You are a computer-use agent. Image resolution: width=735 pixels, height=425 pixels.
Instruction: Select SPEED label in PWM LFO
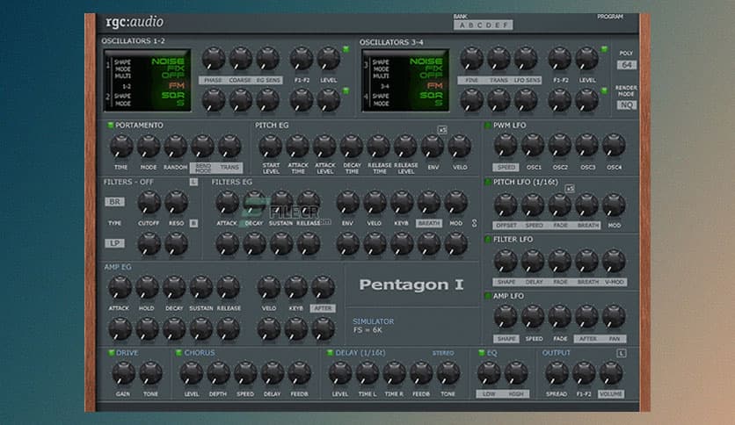pyautogui.click(x=506, y=167)
